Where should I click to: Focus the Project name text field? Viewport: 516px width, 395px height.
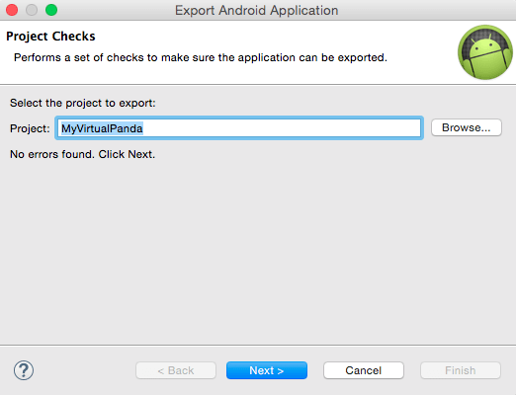(239, 128)
